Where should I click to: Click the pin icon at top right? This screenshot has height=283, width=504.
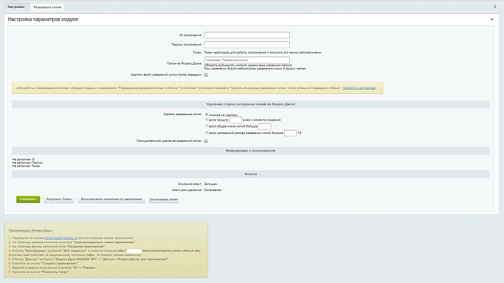[495, 7]
